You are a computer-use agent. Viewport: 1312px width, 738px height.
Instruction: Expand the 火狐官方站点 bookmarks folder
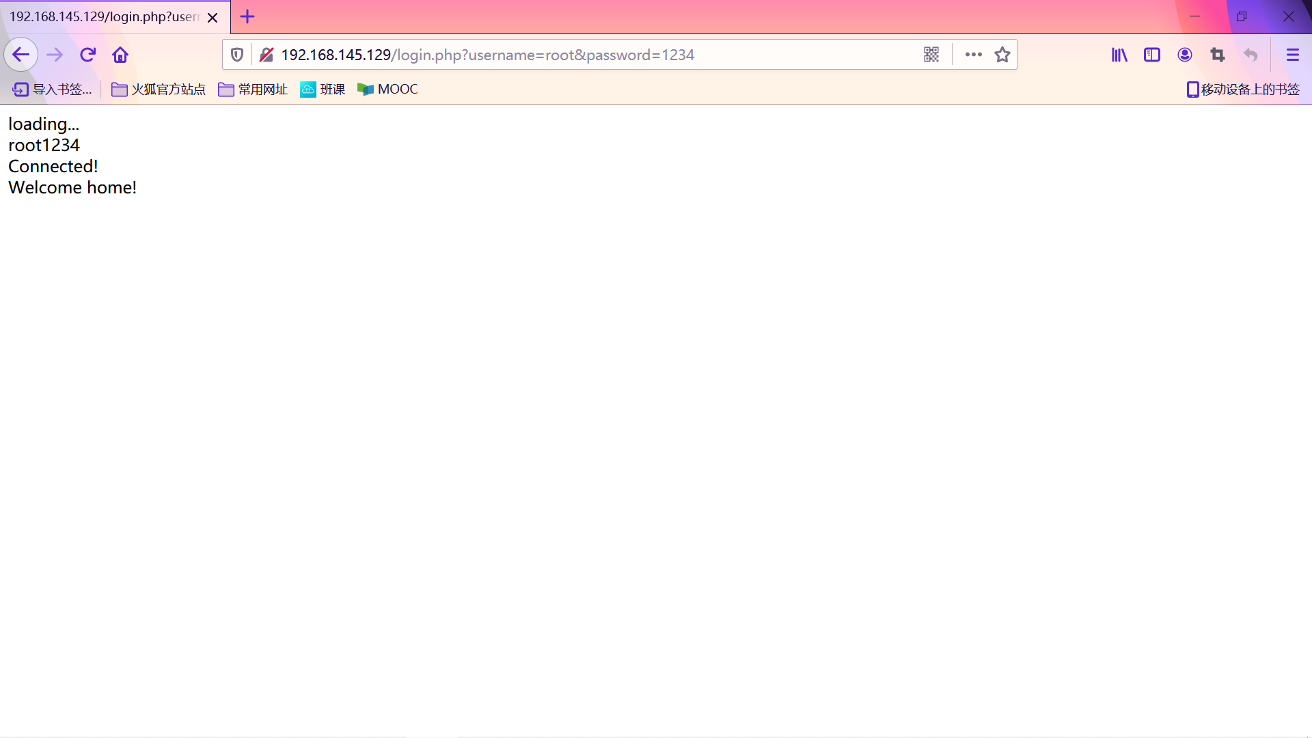coord(159,90)
